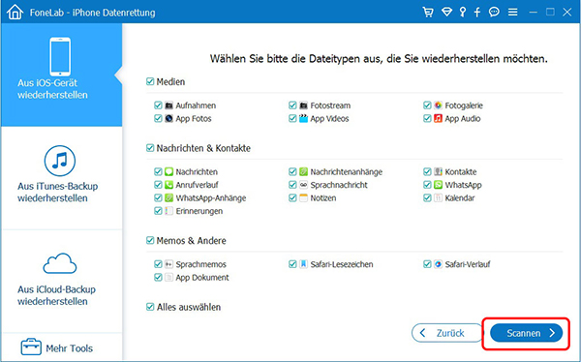Go back with the Zurück button
Image resolution: width=581 pixels, height=362 pixels.
[x=446, y=333]
